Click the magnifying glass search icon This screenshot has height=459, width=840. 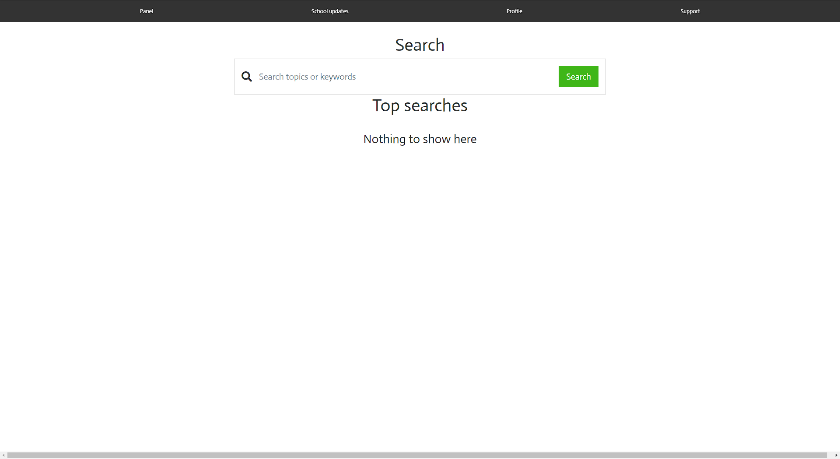tap(247, 77)
